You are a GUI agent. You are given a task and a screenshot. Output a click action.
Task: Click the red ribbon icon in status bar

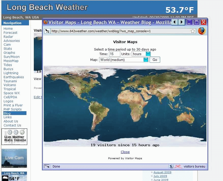point(178,166)
